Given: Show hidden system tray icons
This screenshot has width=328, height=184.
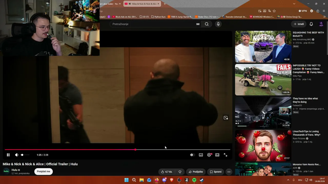Looking at the screenshot, I should click(288, 180).
